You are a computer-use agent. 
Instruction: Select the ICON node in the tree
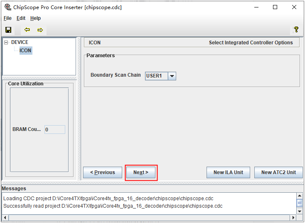click(25, 51)
